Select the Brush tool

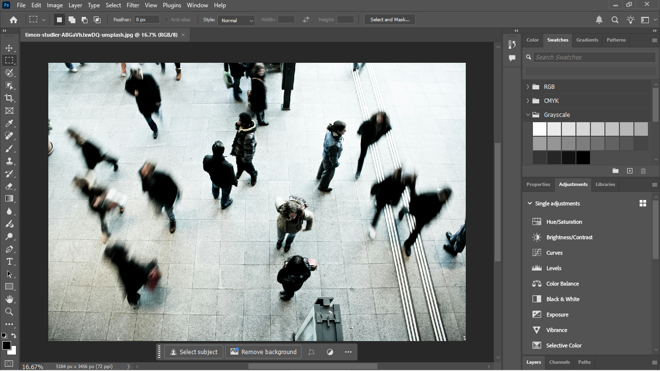pos(9,148)
